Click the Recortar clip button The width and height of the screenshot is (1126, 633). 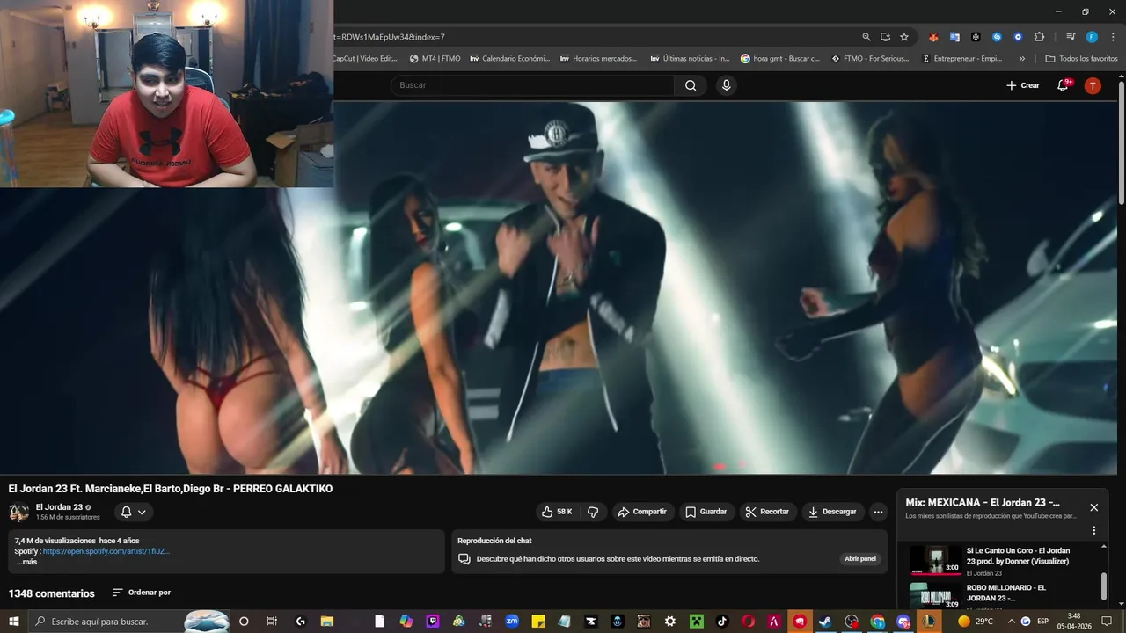(x=767, y=512)
